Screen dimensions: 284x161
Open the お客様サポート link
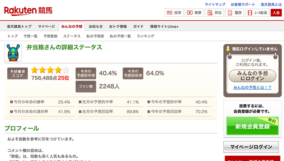tap(243, 4)
